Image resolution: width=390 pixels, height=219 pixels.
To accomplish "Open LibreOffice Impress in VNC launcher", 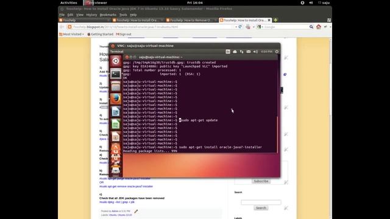I will coord(115,137).
